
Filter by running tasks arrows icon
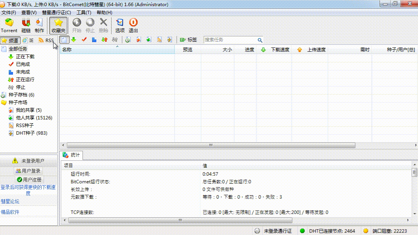click(105, 40)
